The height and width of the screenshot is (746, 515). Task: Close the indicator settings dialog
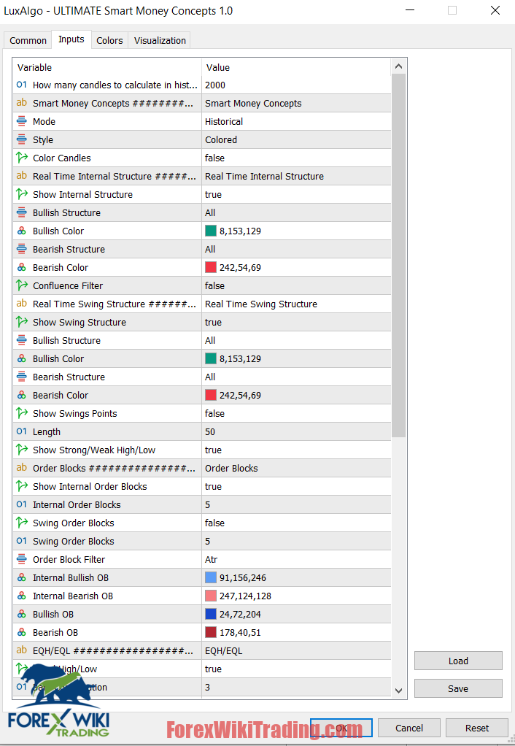click(495, 10)
